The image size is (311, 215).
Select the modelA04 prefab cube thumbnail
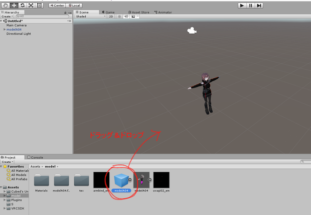point(121,180)
